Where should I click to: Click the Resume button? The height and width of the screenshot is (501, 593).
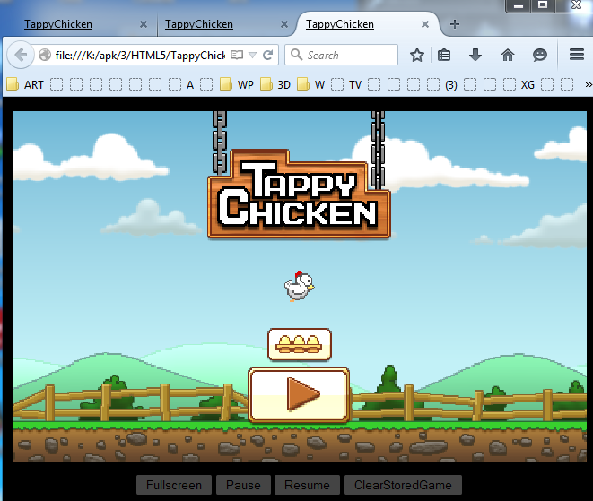(307, 485)
